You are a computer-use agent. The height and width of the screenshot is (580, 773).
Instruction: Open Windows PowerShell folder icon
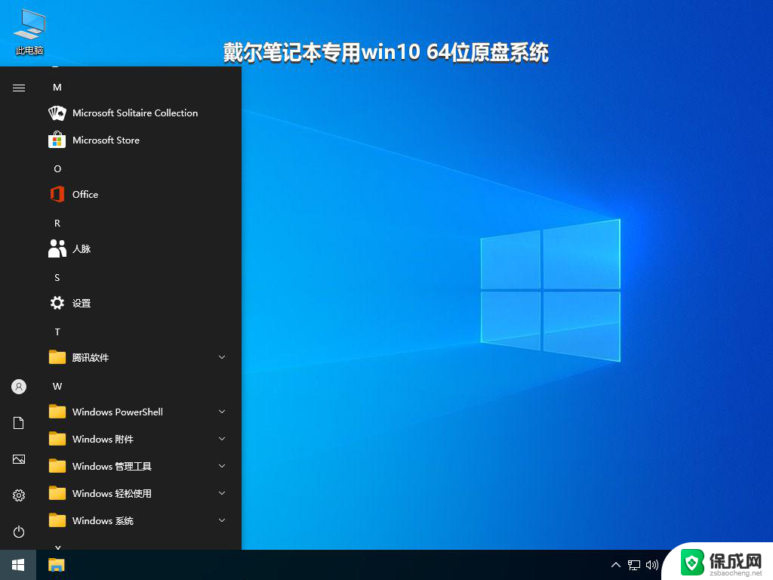[57, 412]
